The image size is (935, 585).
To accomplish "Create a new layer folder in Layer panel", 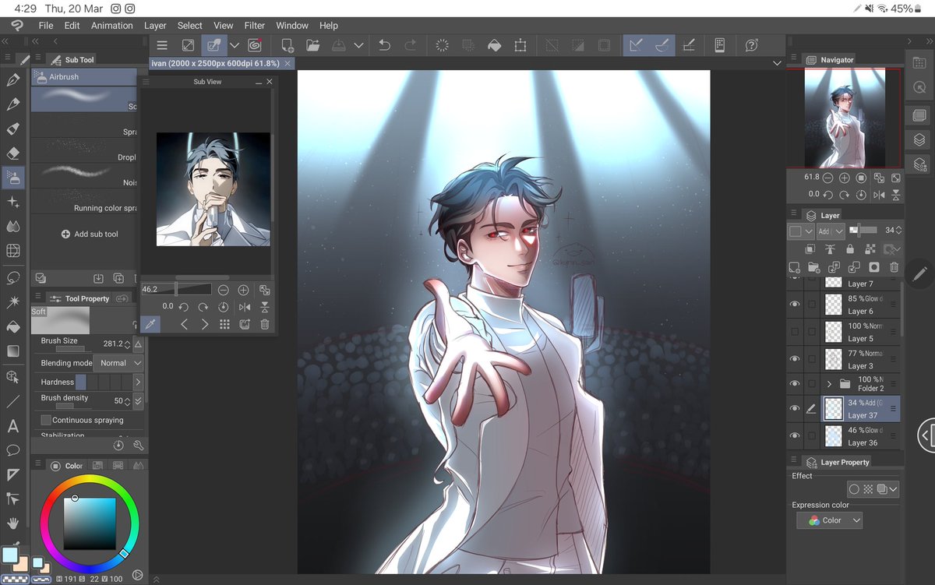I will pos(815,267).
